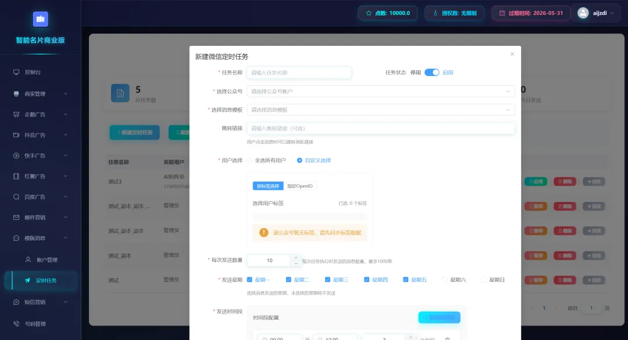Open the 选择消息模板 dropdown
The image size is (628, 340).
click(381, 109)
